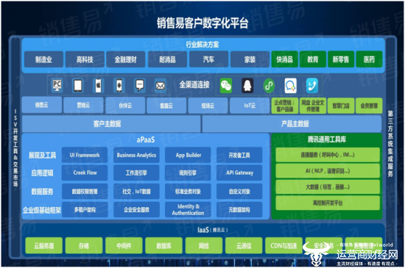The image size is (405, 268).
Task: Click the Apple phone icon
Action: click(99, 86)
